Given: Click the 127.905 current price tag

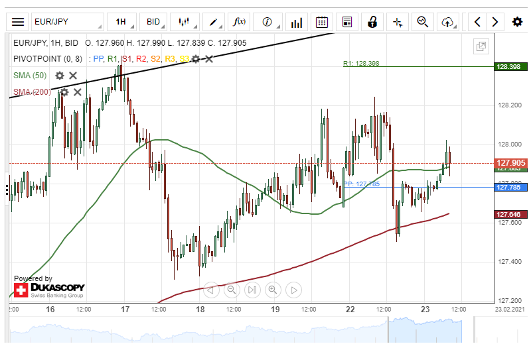Looking at the screenshot, I should (x=510, y=163).
